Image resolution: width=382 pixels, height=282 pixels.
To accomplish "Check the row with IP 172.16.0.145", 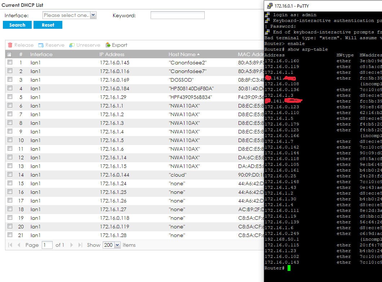I will point(10,62).
